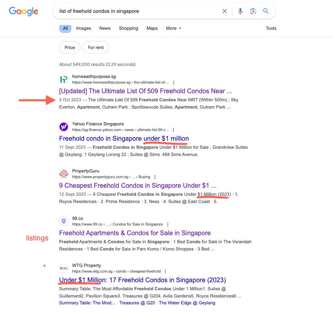Click the 99.co favicon
Screen dimensions: 333x314
64,221
